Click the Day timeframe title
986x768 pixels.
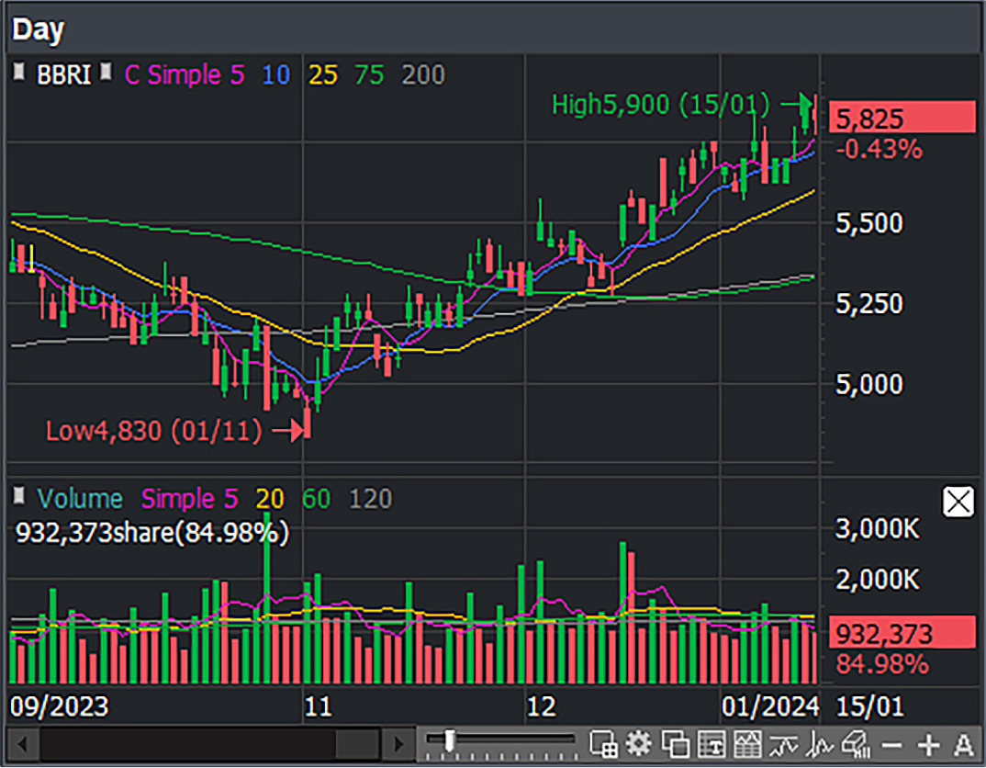coord(38,28)
